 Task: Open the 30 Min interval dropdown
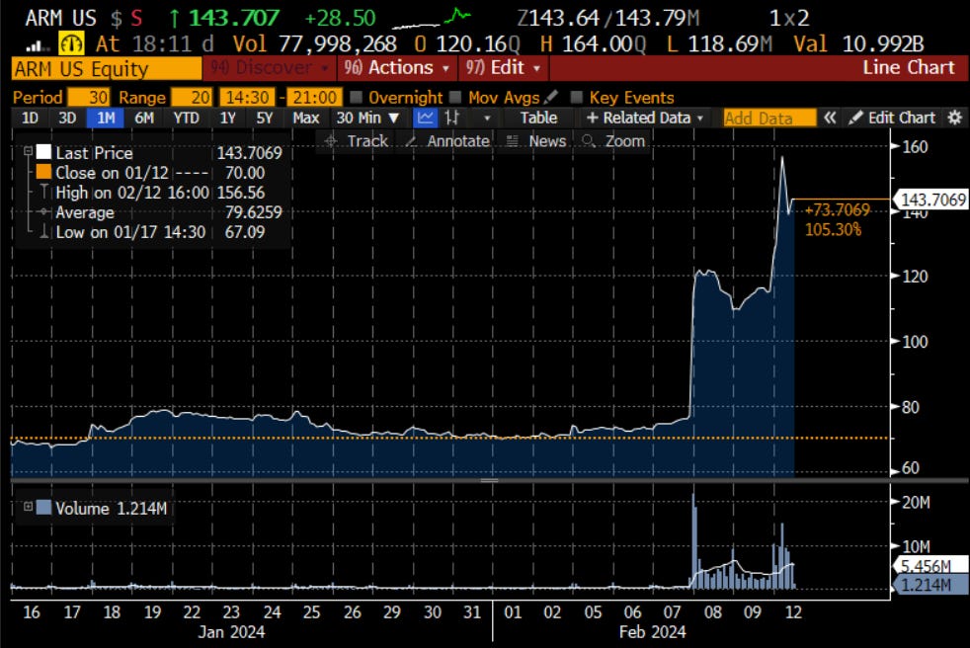[368, 118]
